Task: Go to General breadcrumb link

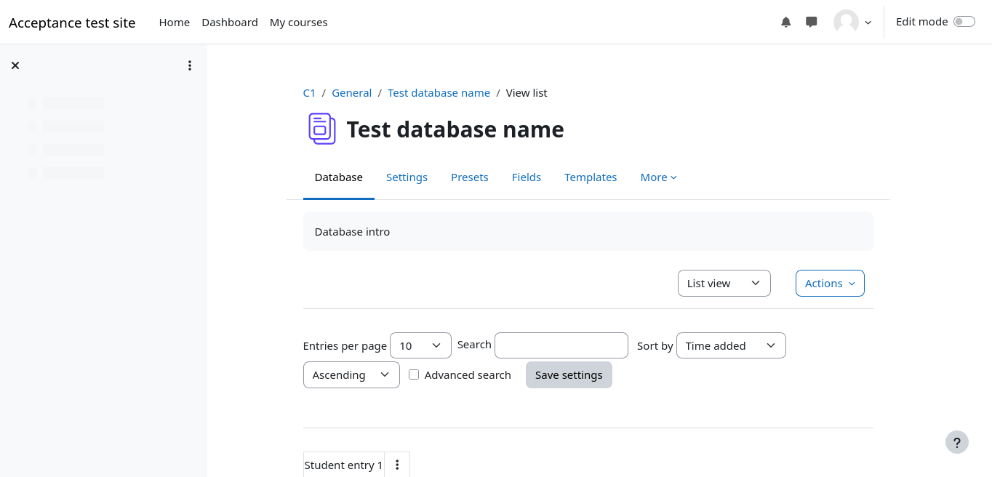Action: point(351,93)
